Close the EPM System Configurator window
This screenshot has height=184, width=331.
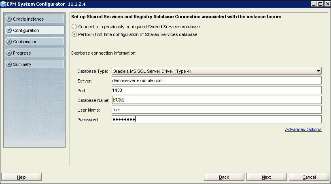tap(327, 4)
